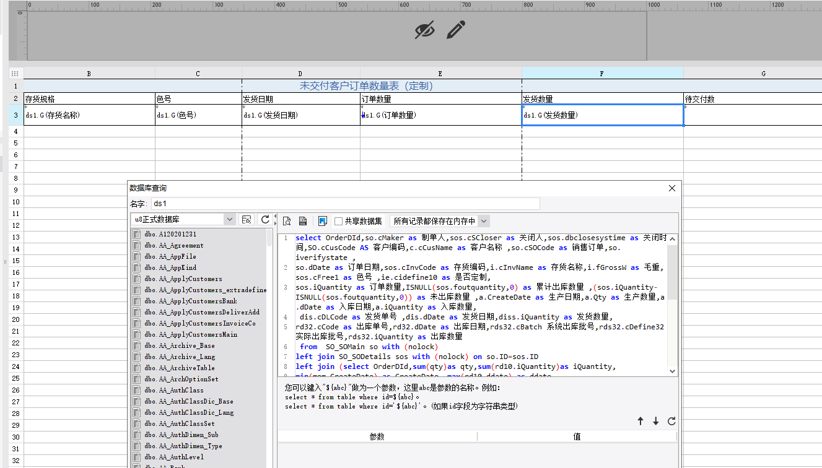Click table icon next to dbo.AA_Agreement
The image size is (822, 468).
pyautogui.click(x=137, y=246)
